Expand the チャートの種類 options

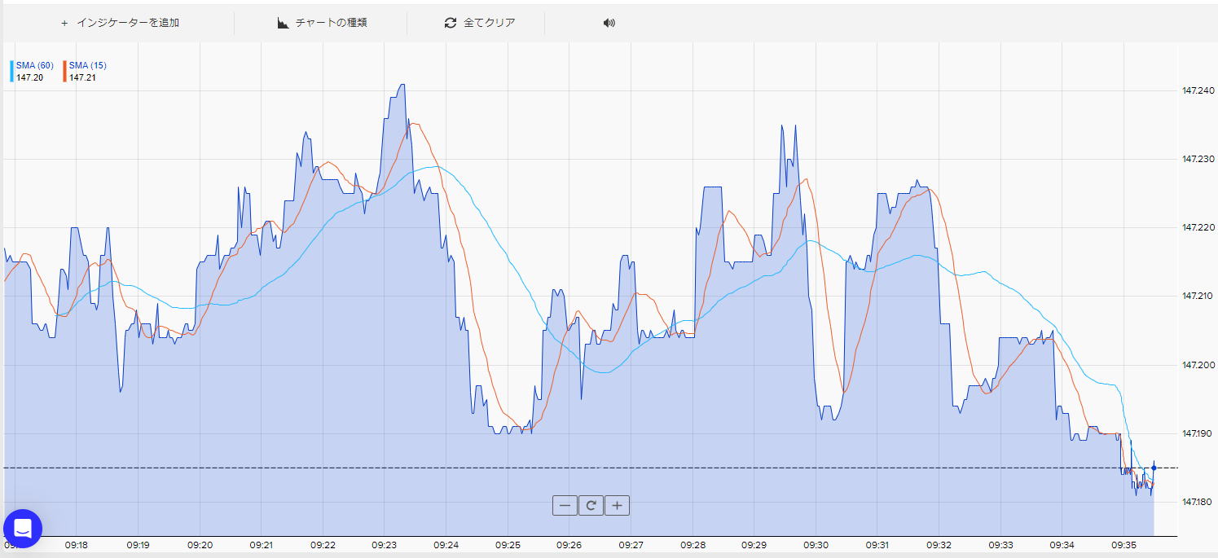click(331, 23)
